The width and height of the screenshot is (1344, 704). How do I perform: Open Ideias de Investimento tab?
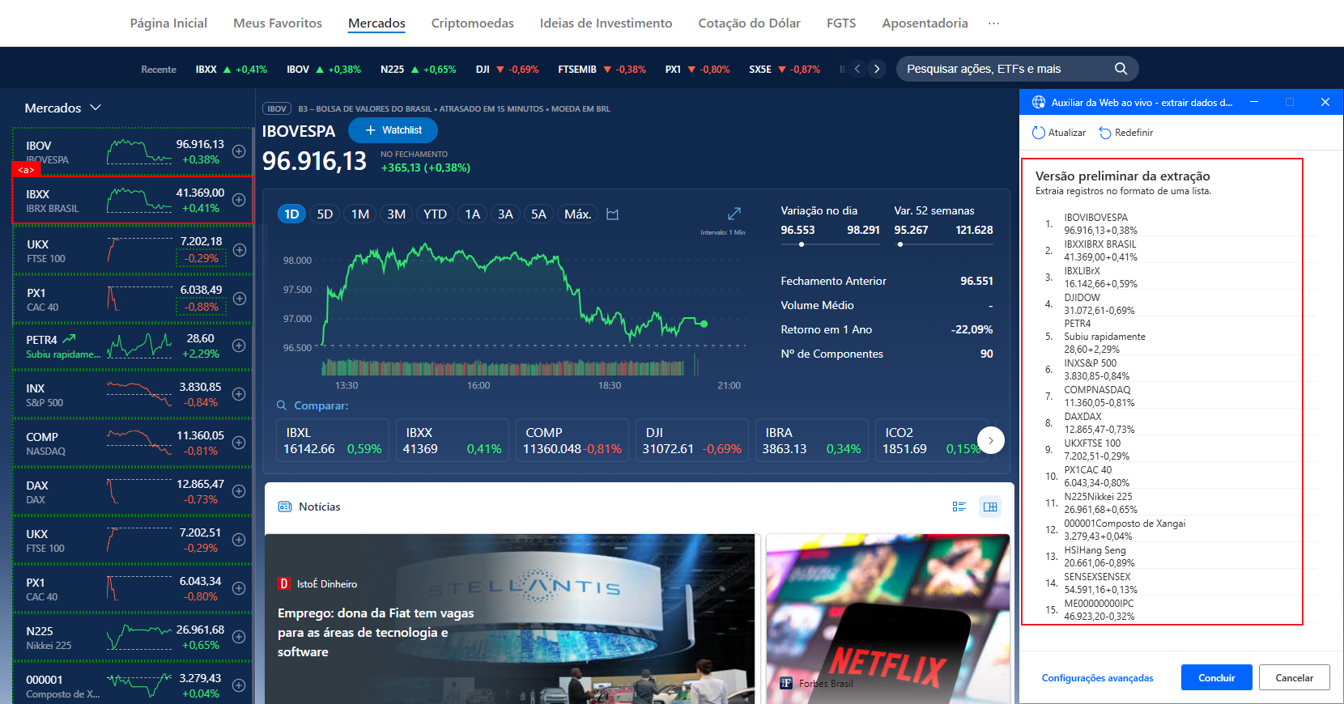coord(606,23)
